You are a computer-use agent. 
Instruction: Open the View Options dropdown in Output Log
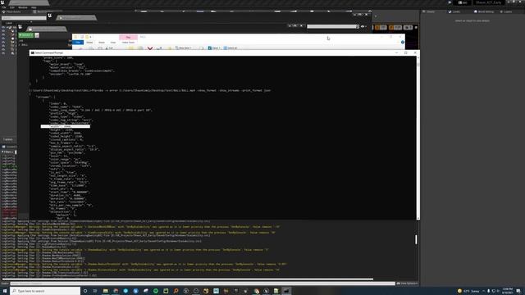(407, 284)
